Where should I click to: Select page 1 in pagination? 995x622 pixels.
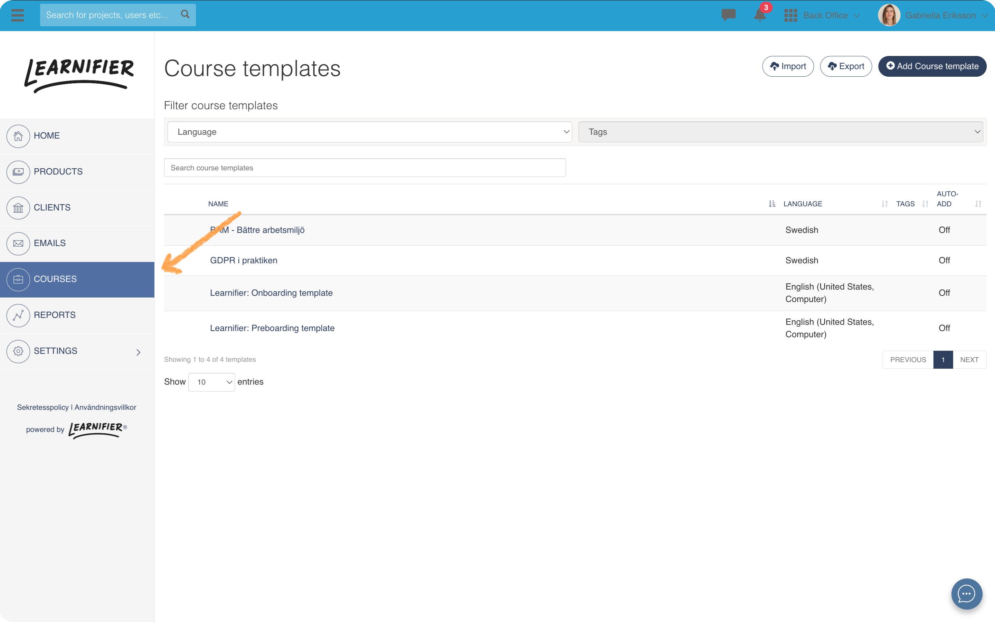click(943, 359)
